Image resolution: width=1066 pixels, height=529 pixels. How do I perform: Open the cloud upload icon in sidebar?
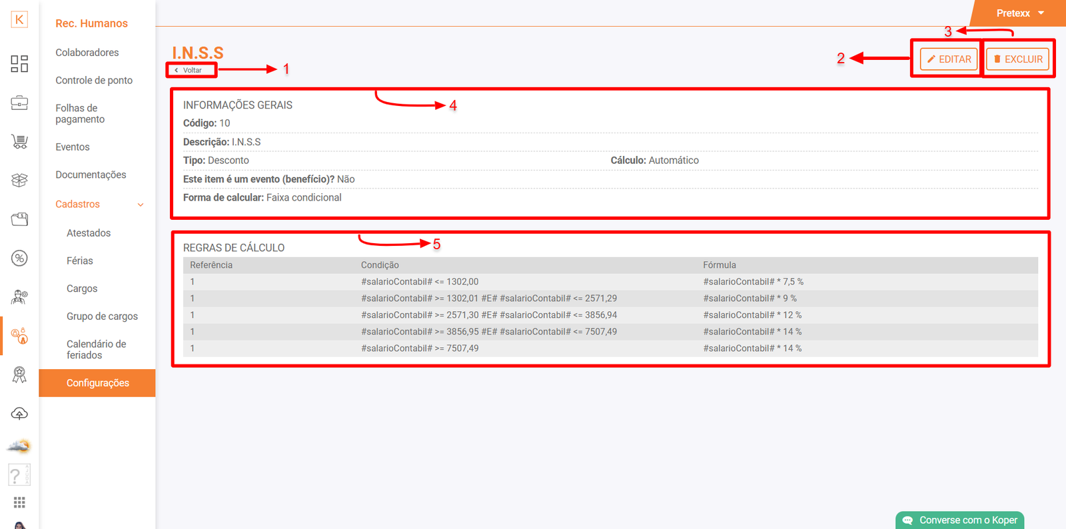19,414
